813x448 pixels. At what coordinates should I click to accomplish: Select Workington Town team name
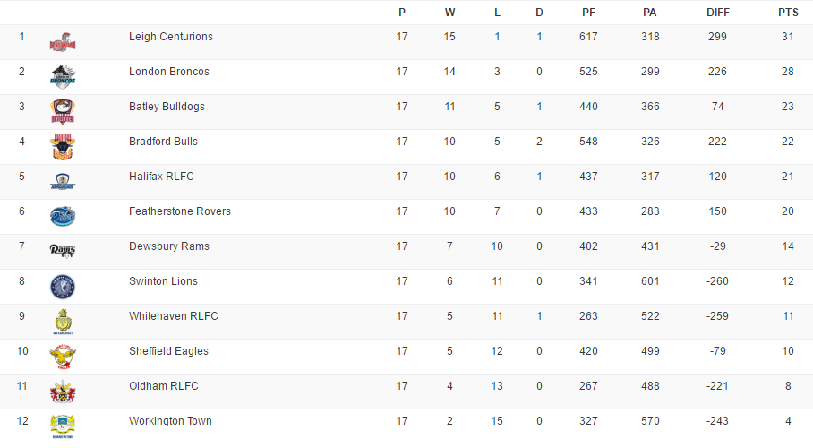pyautogui.click(x=170, y=421)
